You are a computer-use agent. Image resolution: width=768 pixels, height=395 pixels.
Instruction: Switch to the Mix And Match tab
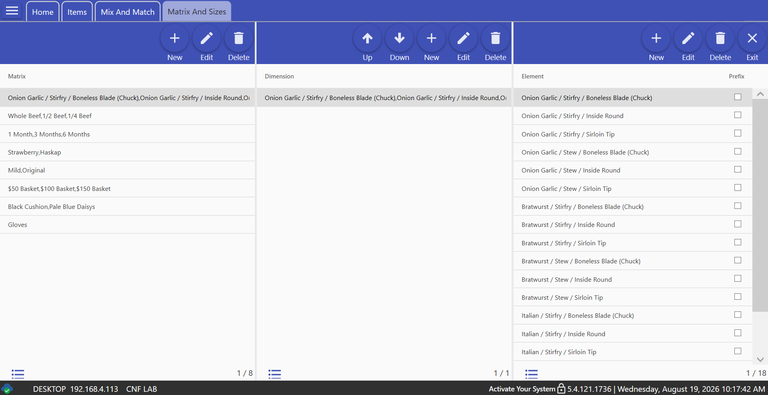128,12
